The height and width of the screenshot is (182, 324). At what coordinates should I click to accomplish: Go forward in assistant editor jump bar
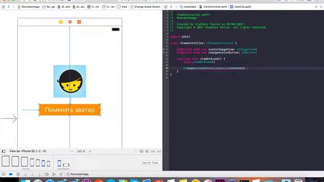176,7
